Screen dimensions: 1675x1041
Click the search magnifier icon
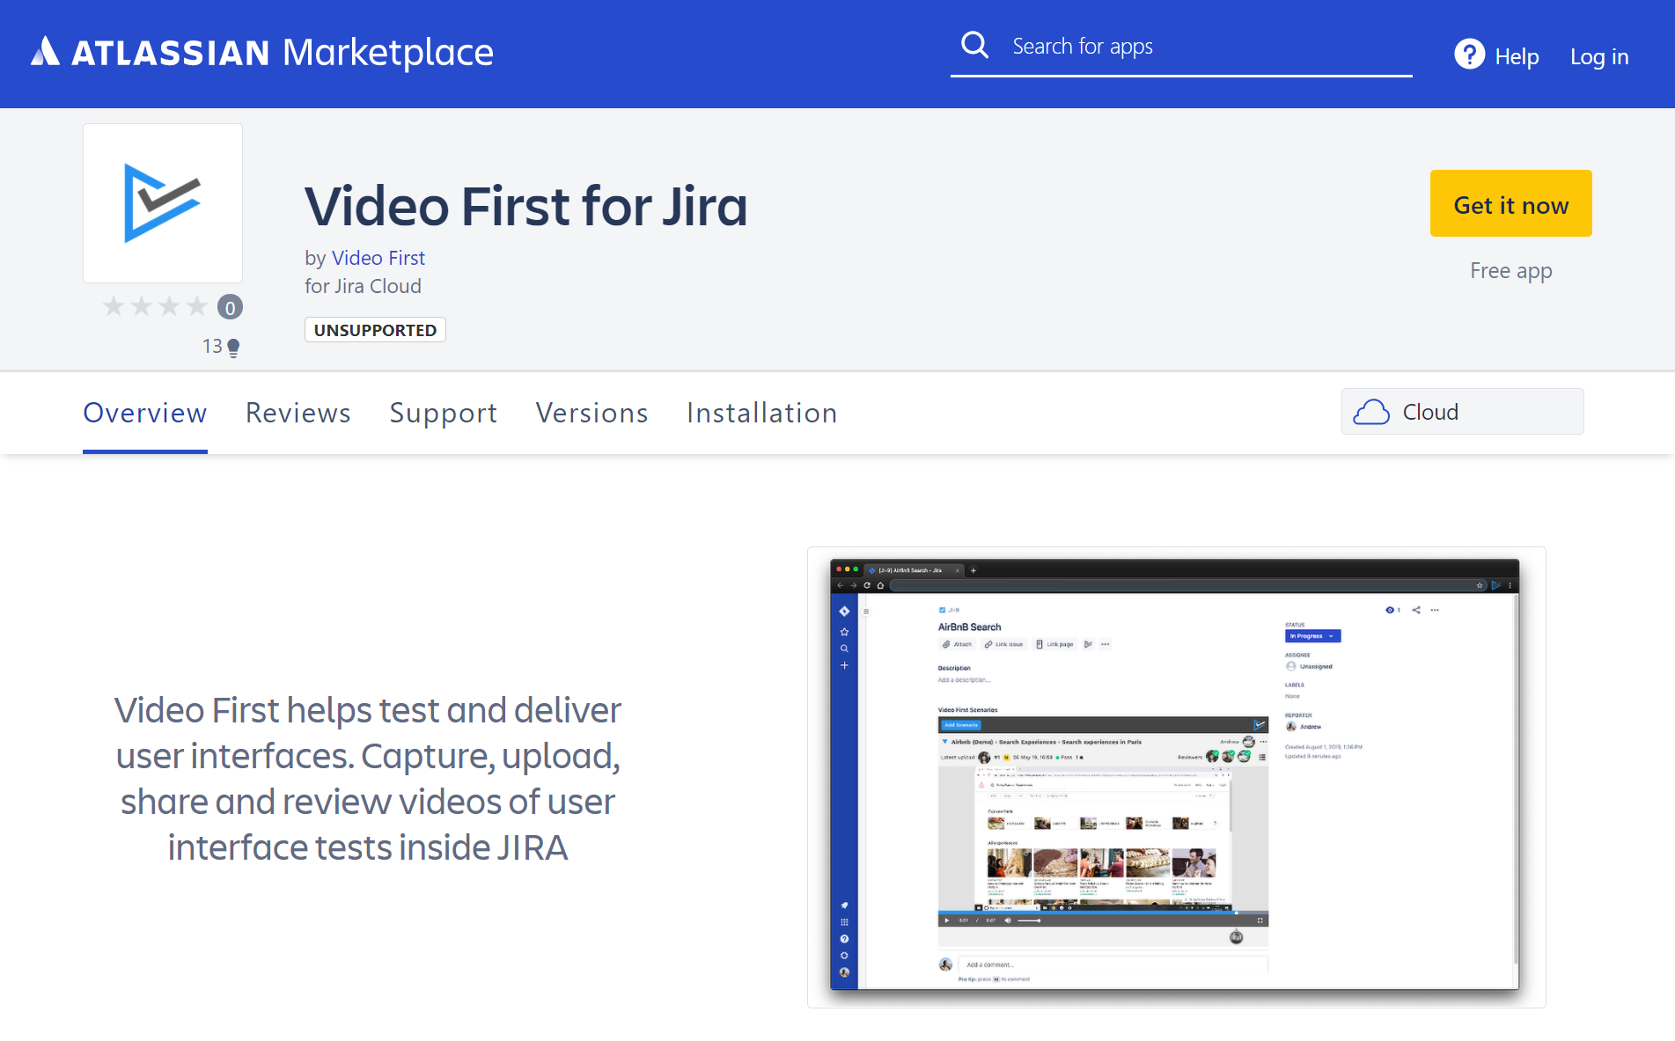tap(974, 44)
